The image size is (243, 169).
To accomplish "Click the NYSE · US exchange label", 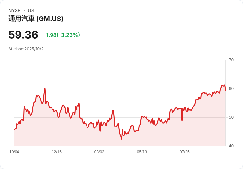I will click(x=21, y=11).
